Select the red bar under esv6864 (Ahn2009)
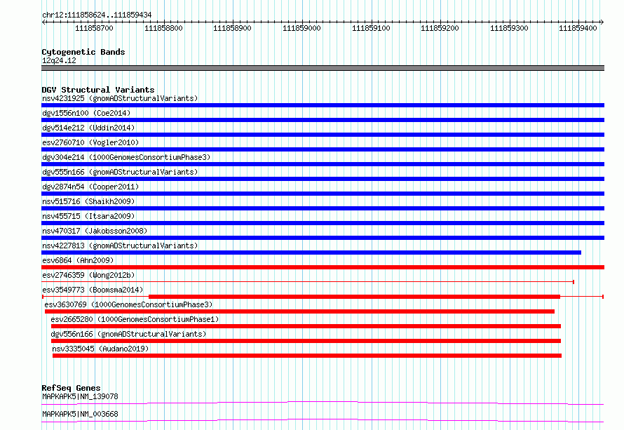This screenshot has width=624, height=430. pos(323,267)
